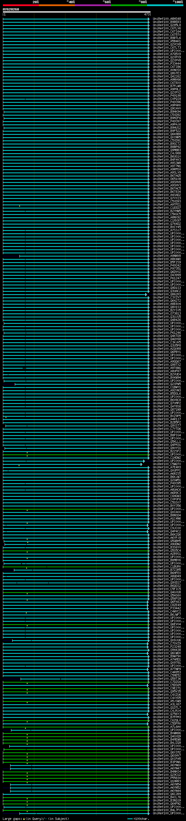Select the UniRef100_Q09JU6 label
Image resolution: width=186 pixels, height=821 pixels.
point(167,641)
